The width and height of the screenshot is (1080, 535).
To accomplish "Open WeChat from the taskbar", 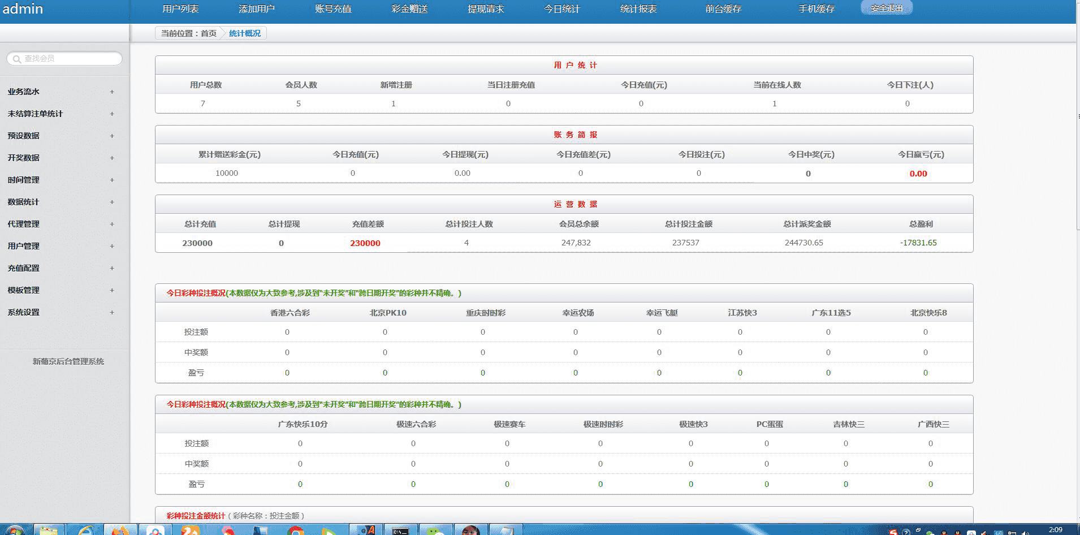I will pyautogui.click(x=435, y=530).
